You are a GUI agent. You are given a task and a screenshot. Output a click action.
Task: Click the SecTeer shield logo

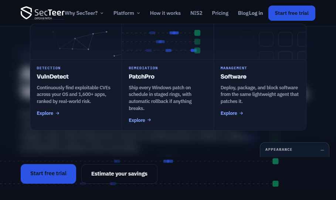(x=26, y=13)
